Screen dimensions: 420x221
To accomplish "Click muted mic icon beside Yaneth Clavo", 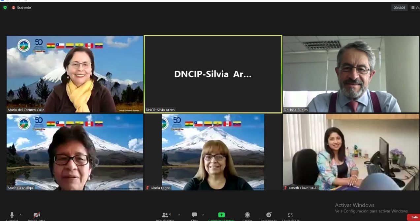I will (286, 188).
